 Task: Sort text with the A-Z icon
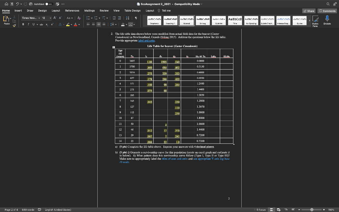pyautogui.click(x=127, y=18)
